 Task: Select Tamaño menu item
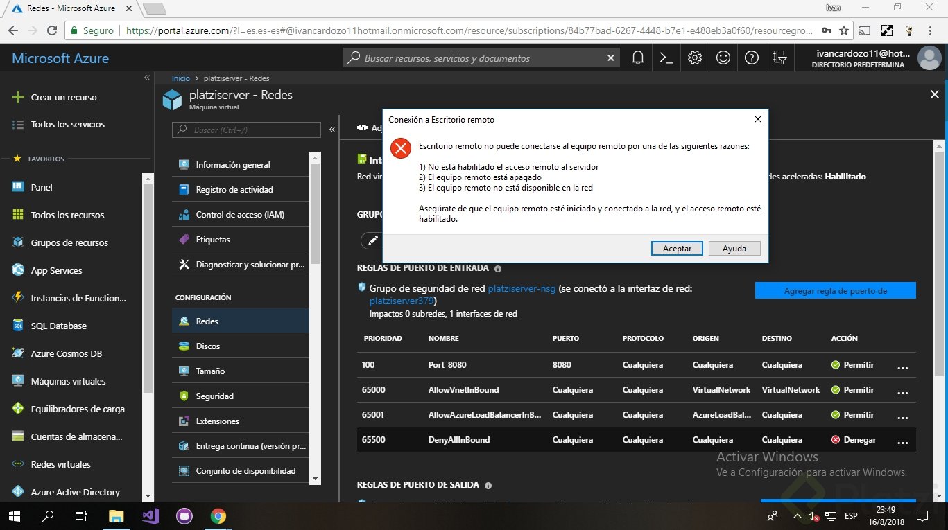click(241, 371)
